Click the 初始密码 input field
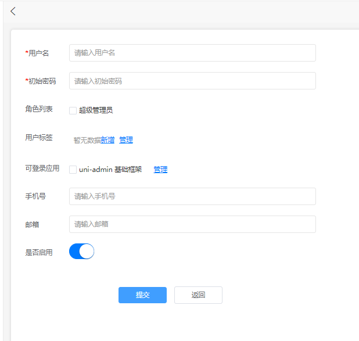This screenshot has height=341, width=359. tap(192, 81)
